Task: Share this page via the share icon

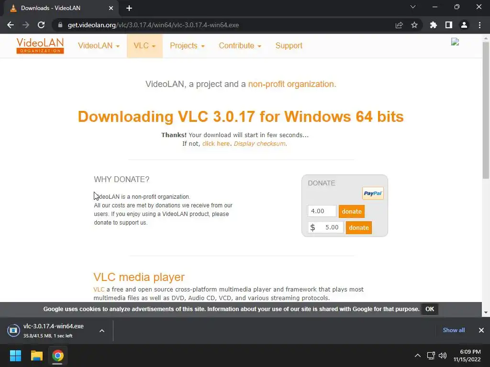Action: point(399,25)
